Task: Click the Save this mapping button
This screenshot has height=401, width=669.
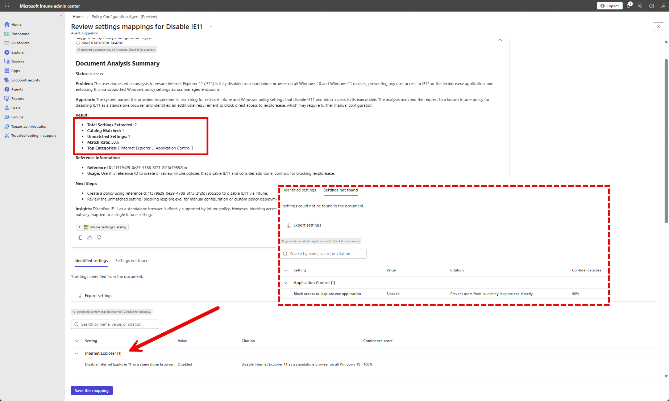Action: click(92, 391)
